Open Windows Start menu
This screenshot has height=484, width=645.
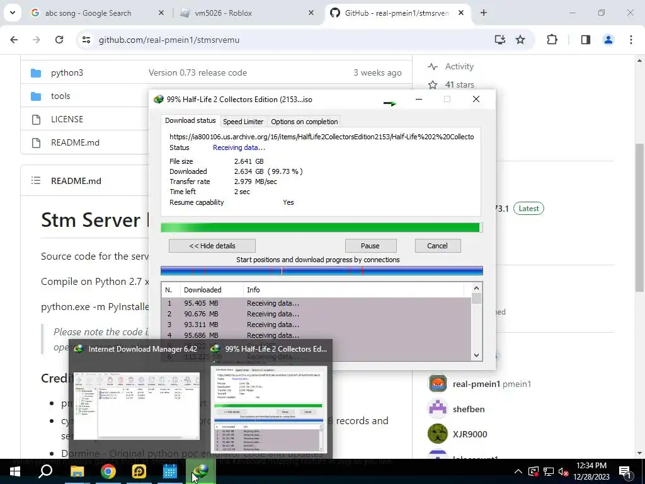point(15,471)
